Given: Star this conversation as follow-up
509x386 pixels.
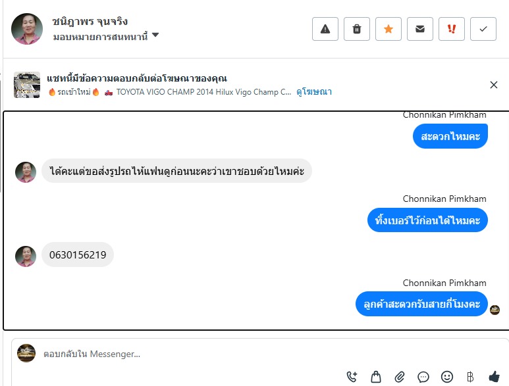Looking at the screenshot, I should [x=388, y=29].
